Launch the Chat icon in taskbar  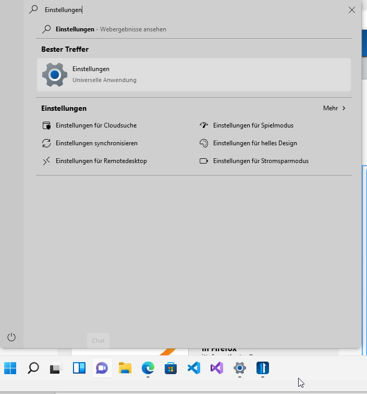102,368
